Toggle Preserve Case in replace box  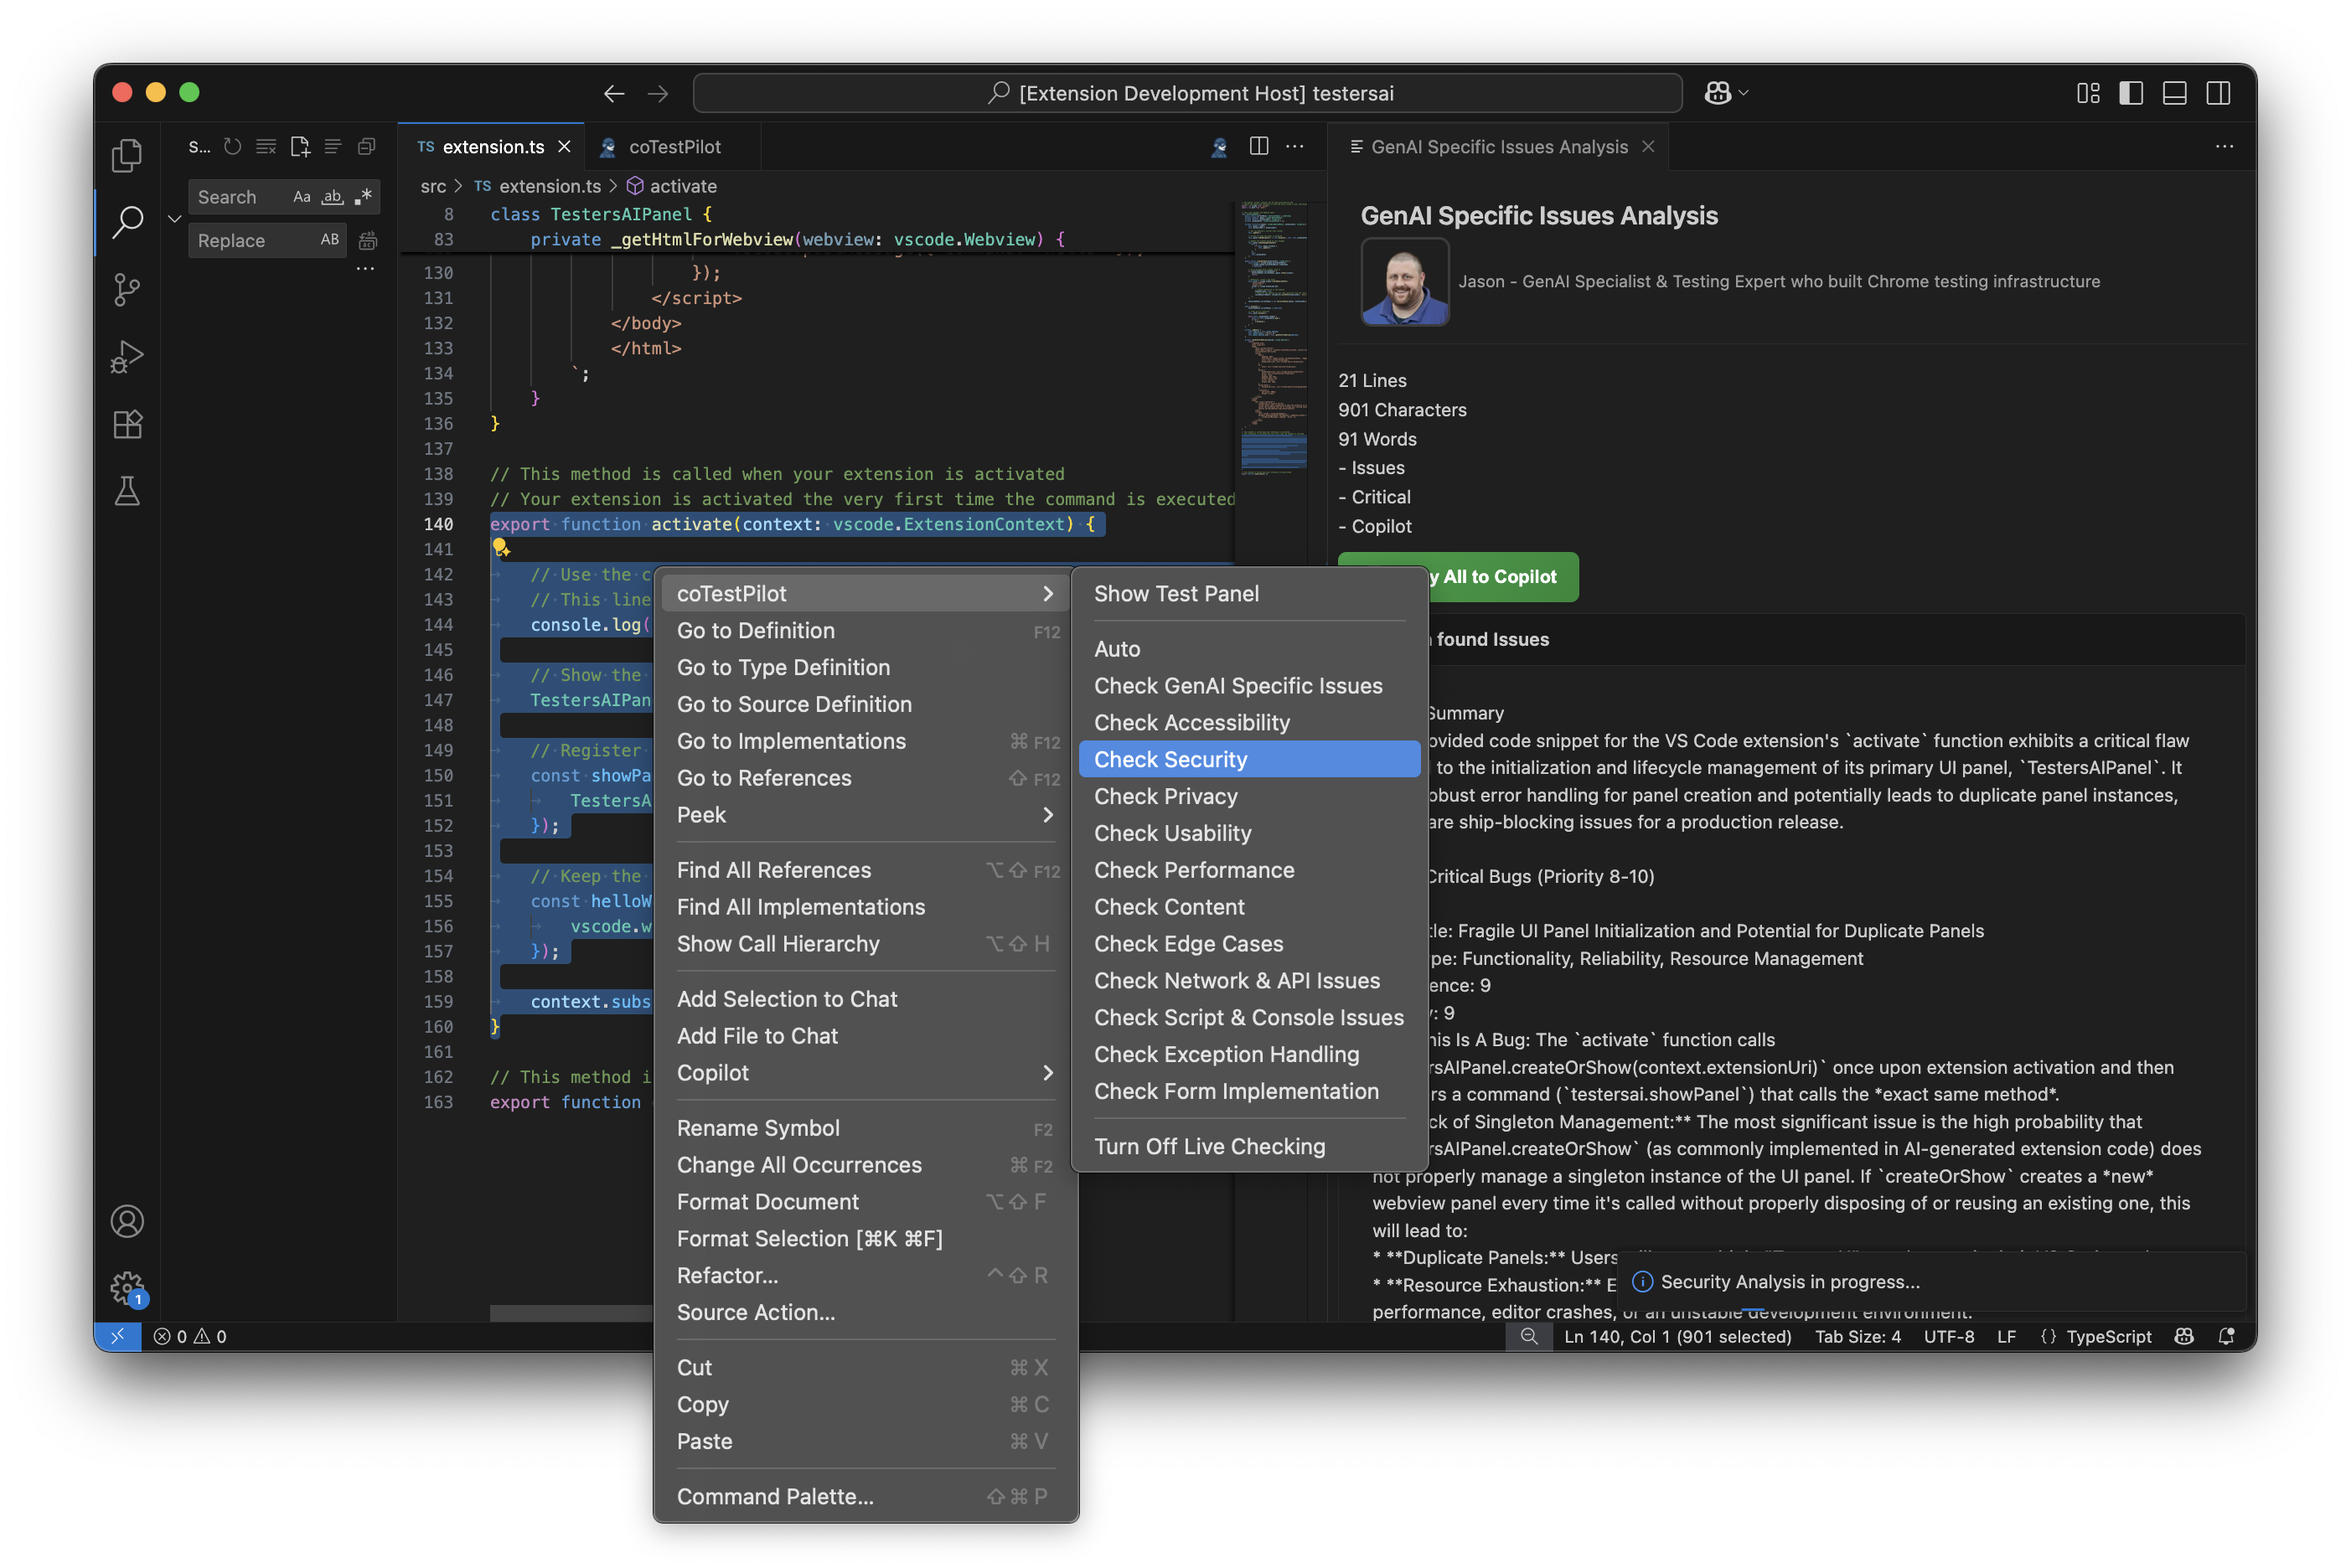coord(329,240)
